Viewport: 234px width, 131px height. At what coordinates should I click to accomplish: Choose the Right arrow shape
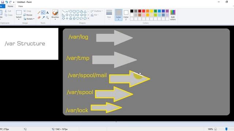click(78, 15)
